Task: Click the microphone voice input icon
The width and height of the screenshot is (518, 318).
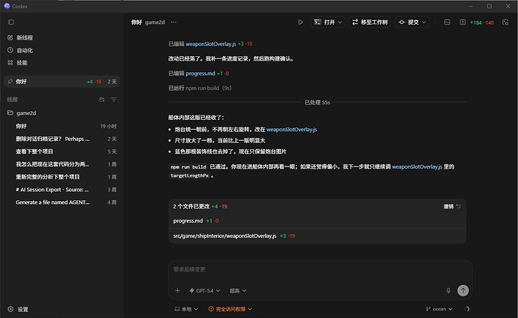Action: (x=448, y=290)
